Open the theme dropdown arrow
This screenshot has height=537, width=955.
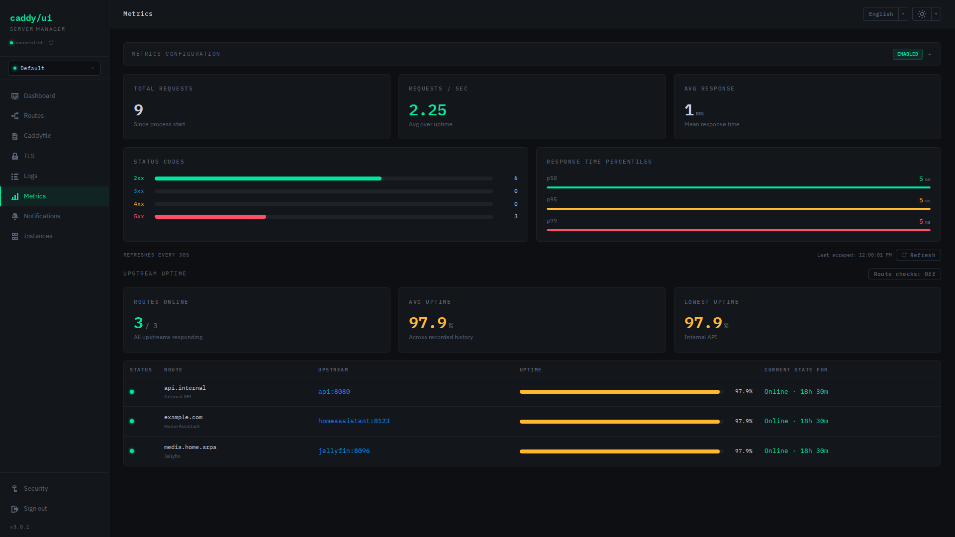point(936,14)
